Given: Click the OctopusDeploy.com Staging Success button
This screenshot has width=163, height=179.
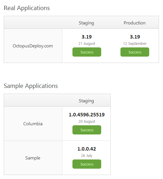Looking at the screenshot, I should point(87,52).
